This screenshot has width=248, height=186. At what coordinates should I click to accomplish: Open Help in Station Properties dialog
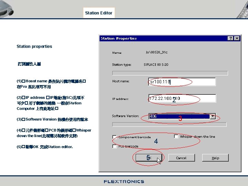coord(215,158)
